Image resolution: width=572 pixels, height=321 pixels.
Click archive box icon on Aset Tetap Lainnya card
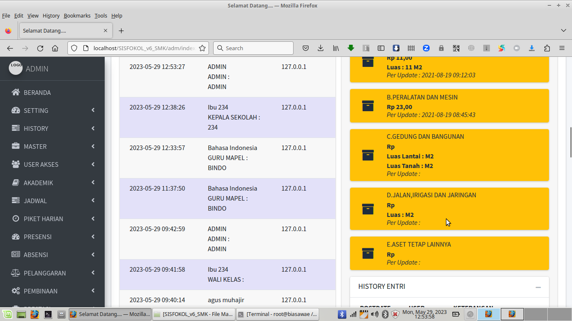[x=368, y=253]
